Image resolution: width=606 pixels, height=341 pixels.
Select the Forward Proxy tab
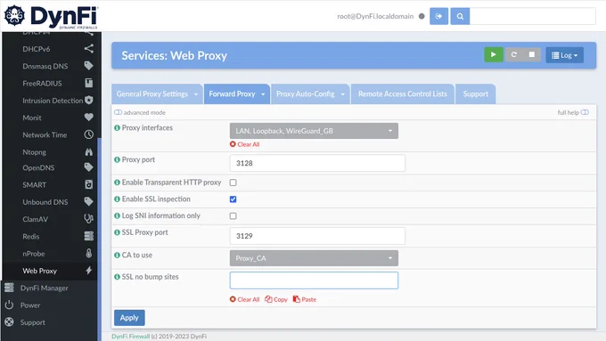(232, 93)
